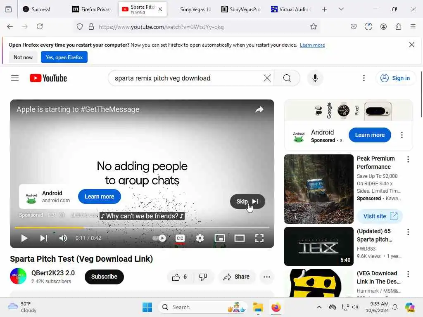Bookmark this page with the star
The image size is (423, 317).
coord(314,26)
